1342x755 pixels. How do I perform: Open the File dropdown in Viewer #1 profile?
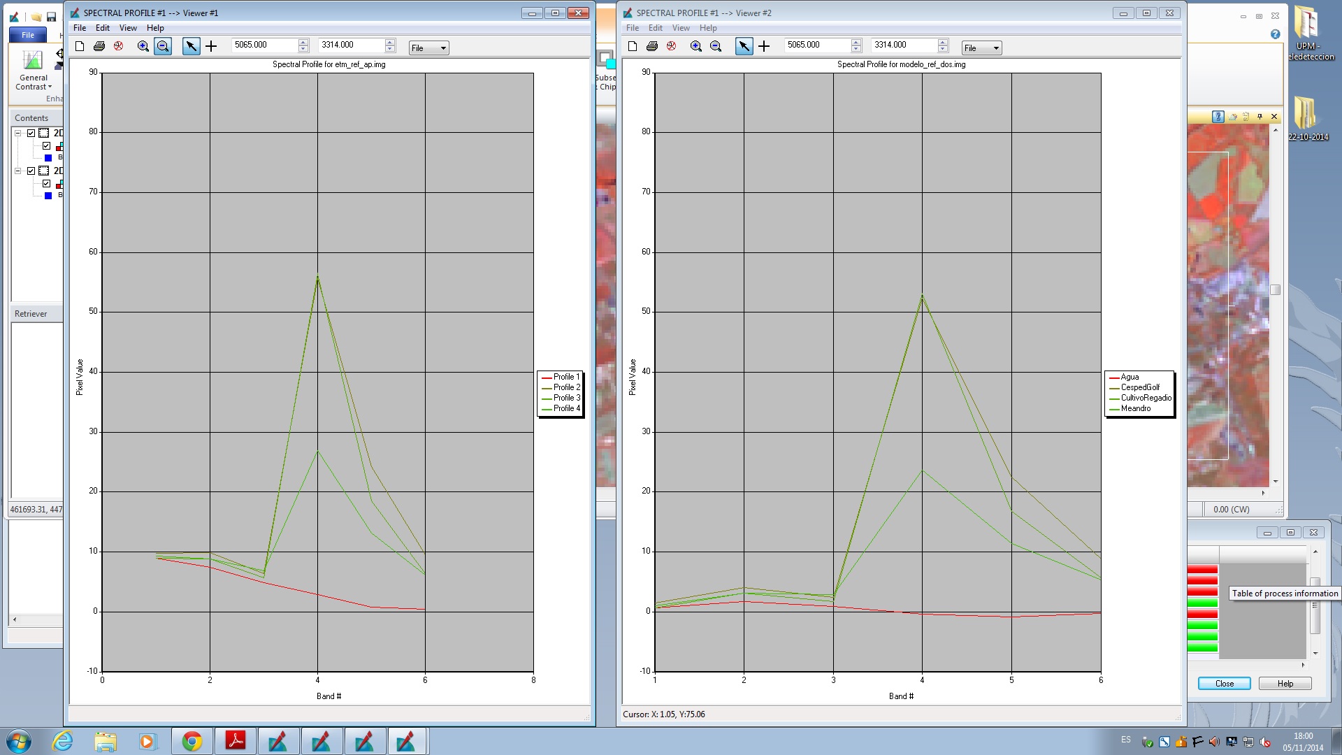(428, 48)
